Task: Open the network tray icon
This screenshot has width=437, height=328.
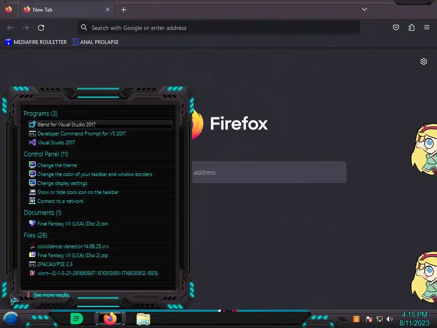Action: tap(379, 319)
